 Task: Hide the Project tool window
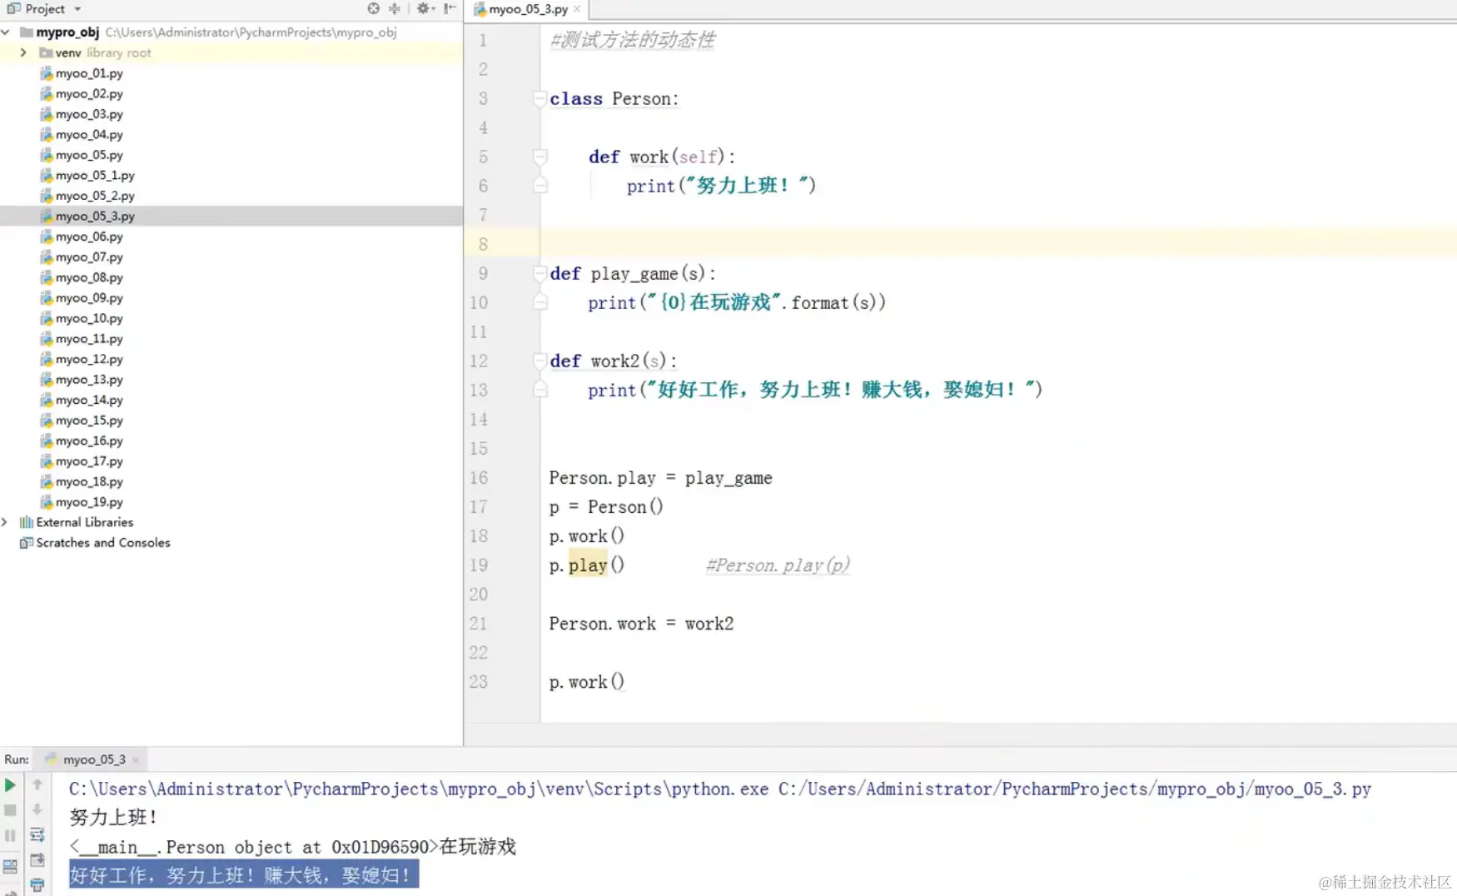(x=450, y=8)
